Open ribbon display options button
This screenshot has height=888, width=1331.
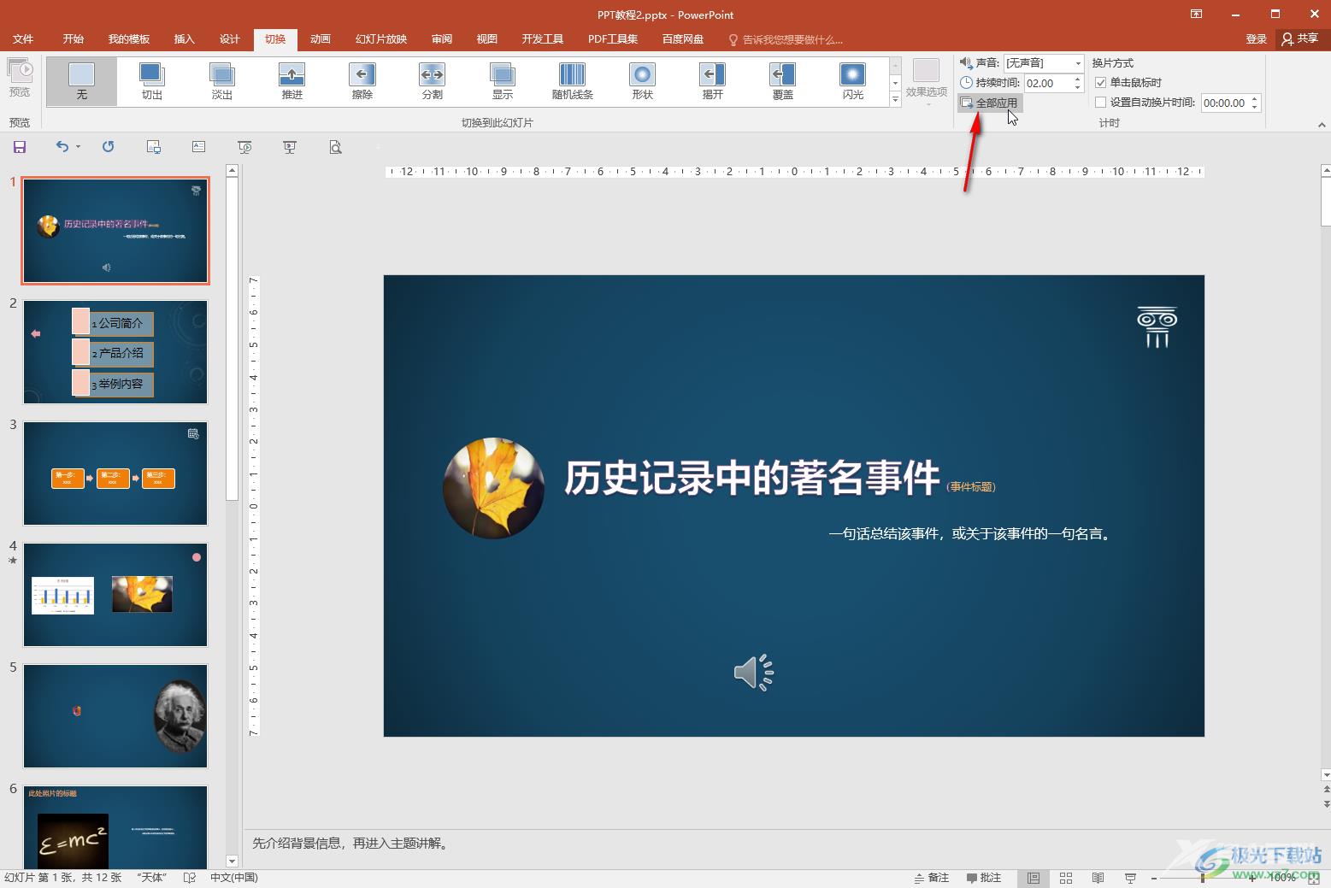coord(1196,14)
